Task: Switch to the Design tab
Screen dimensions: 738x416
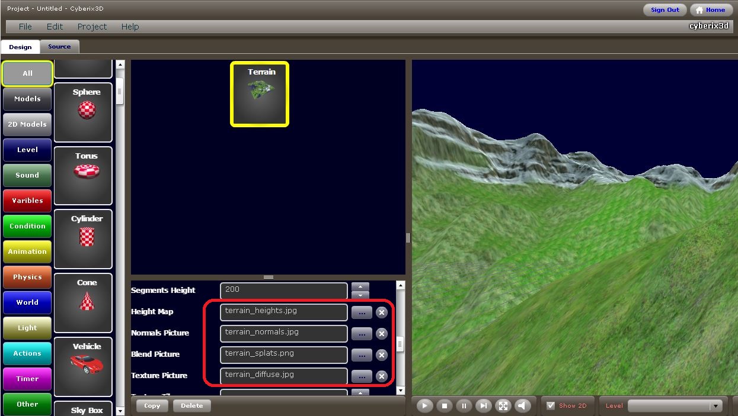Action: pos(20,47)
